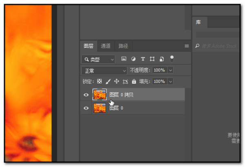Hide the 图层 0 拷贝 layer
Image resolution: width=245 pixels, height=167 pixels.
tap(86, 95)
